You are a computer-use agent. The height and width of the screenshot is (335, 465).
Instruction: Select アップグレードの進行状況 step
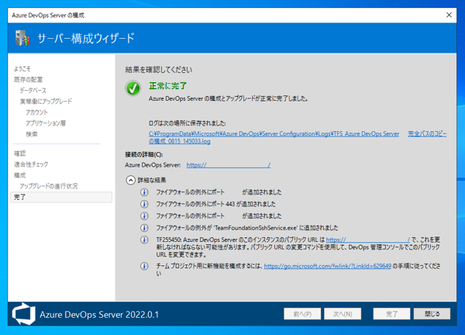[49, 186]
